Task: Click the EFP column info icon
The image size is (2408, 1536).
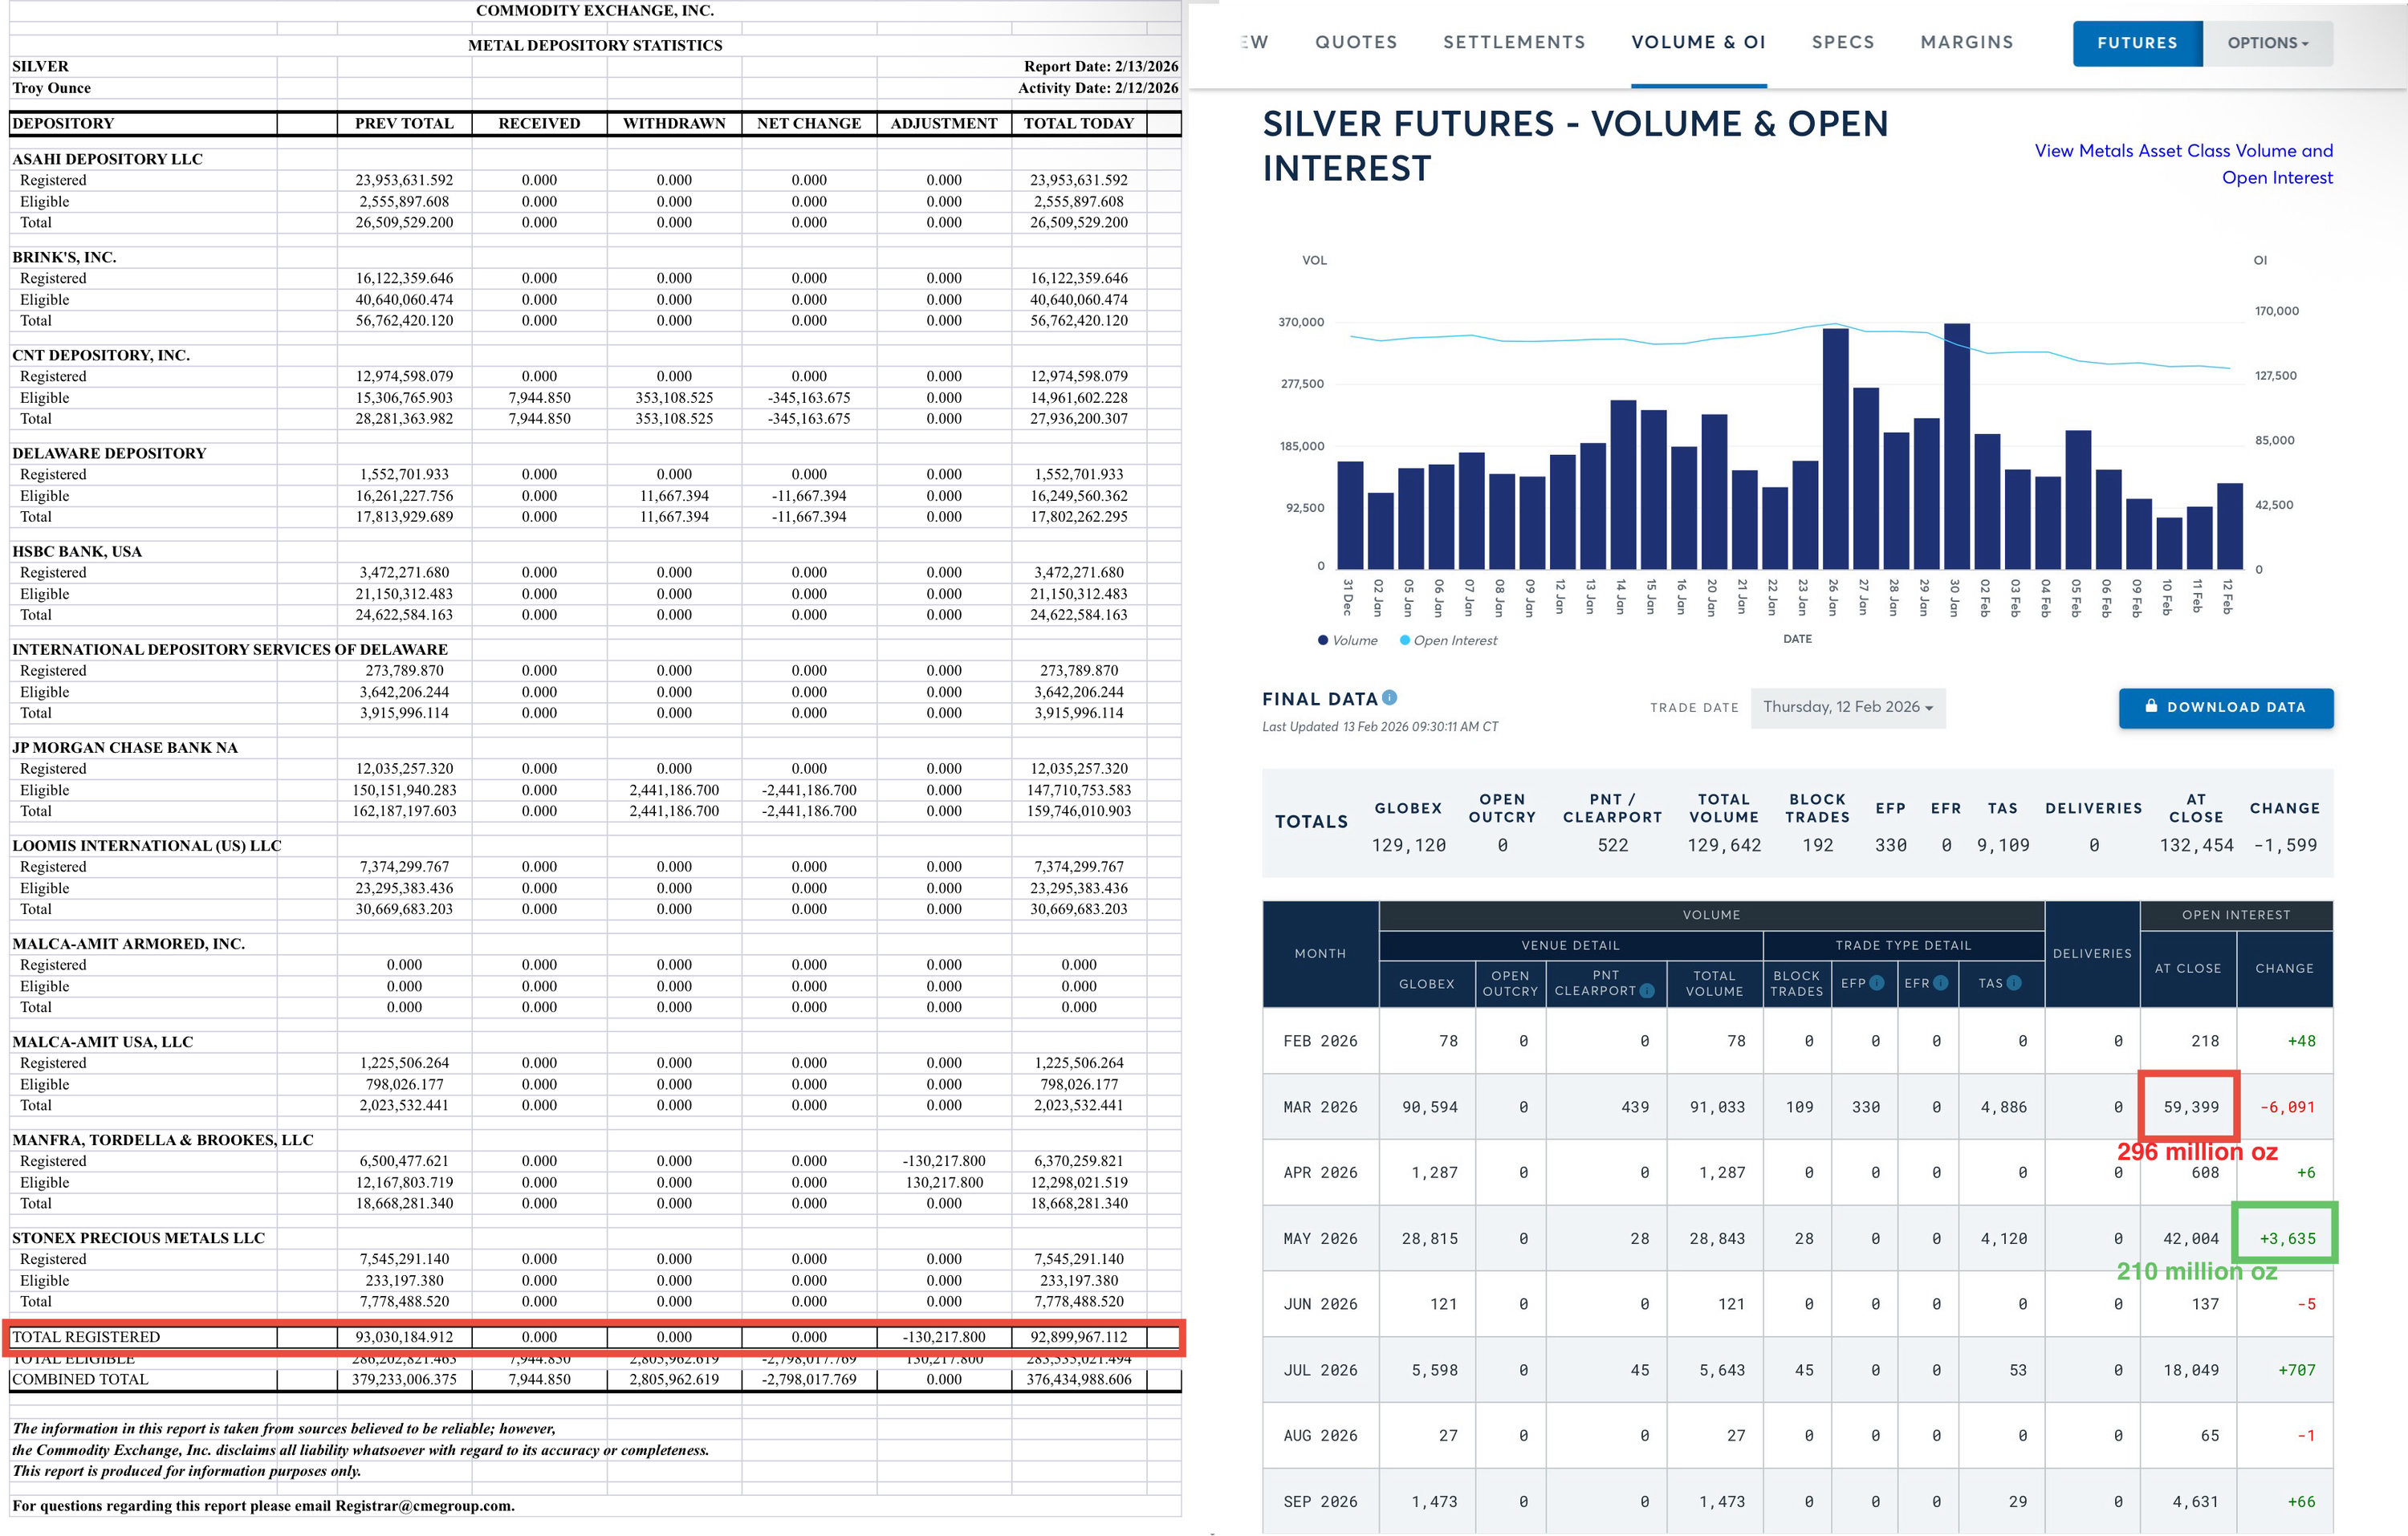Action: [x=1877, y=983]
